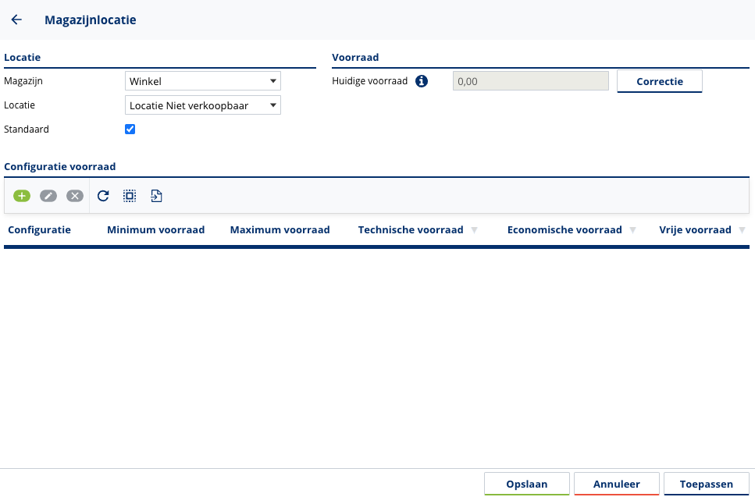The width and height of the screenshot is (755, 497).
Task: Refresh the configuration stock table
Action: coord(103,196)
